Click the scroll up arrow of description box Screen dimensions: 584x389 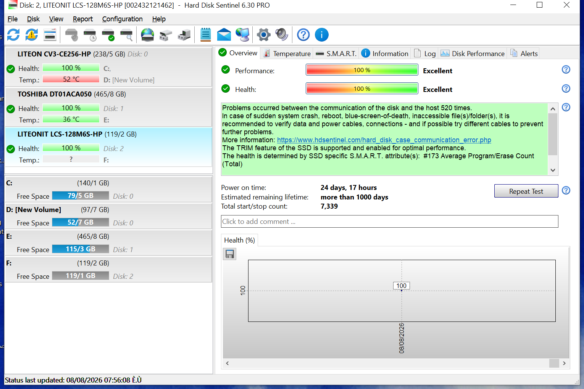pos(553,109)
